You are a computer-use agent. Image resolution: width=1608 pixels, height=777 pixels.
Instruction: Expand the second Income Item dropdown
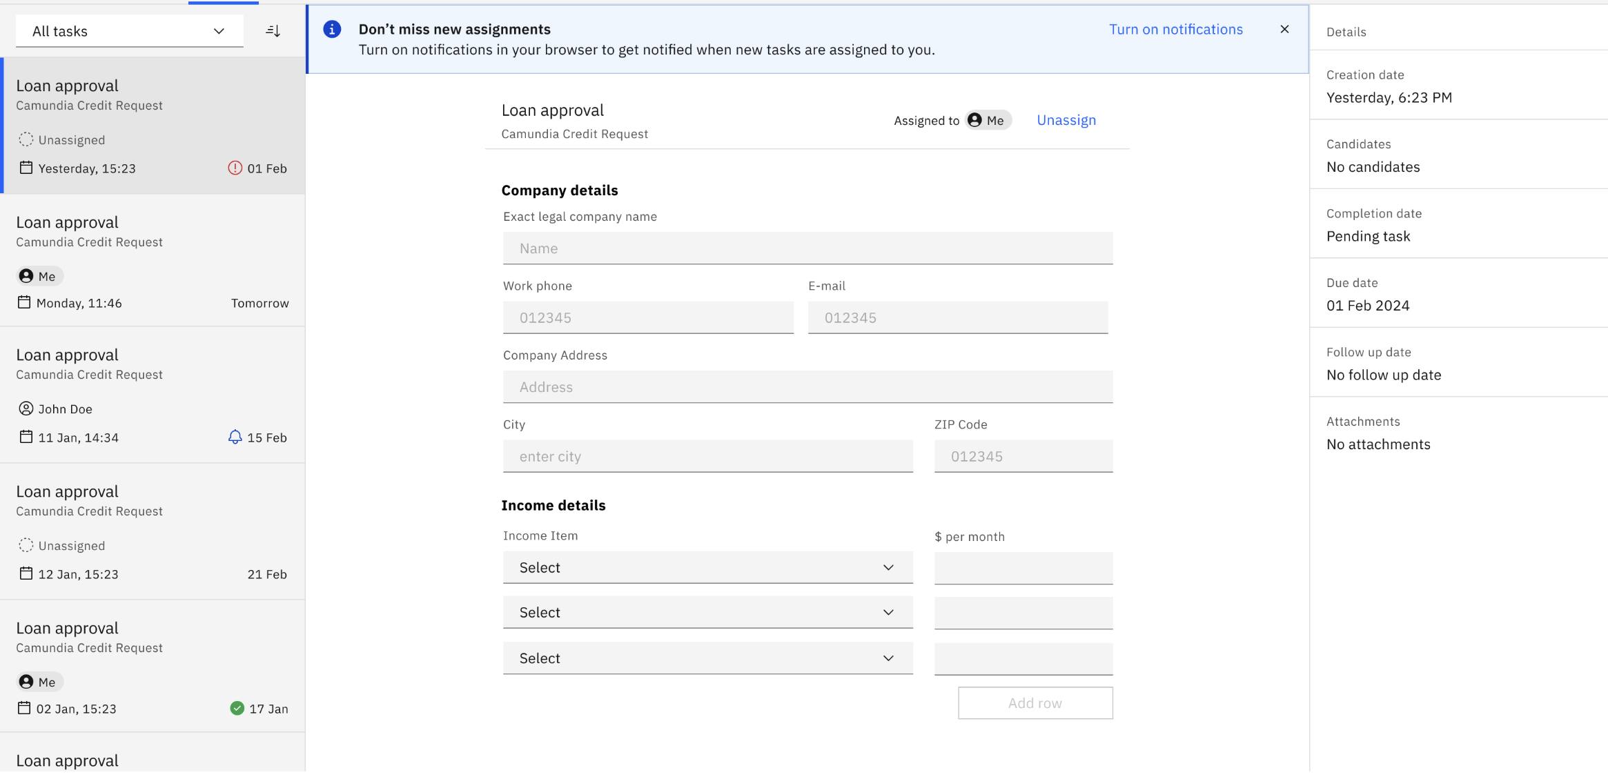[707, 612]
